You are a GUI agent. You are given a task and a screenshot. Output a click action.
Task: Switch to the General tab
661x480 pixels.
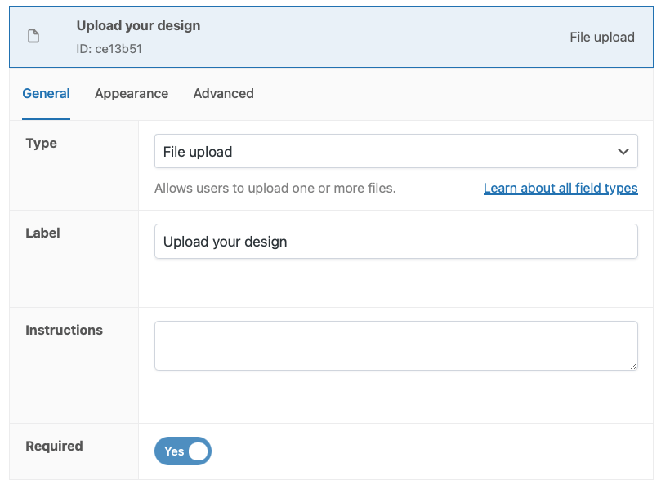point(46,94)
